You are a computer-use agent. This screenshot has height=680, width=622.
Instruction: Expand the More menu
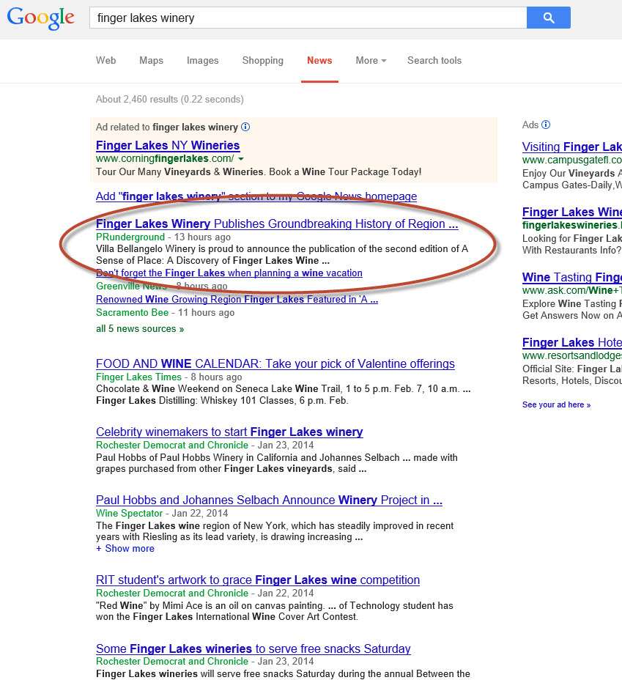(371, 61)
